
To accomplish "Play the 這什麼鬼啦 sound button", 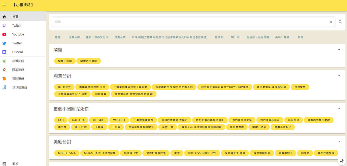I will 237,127.
